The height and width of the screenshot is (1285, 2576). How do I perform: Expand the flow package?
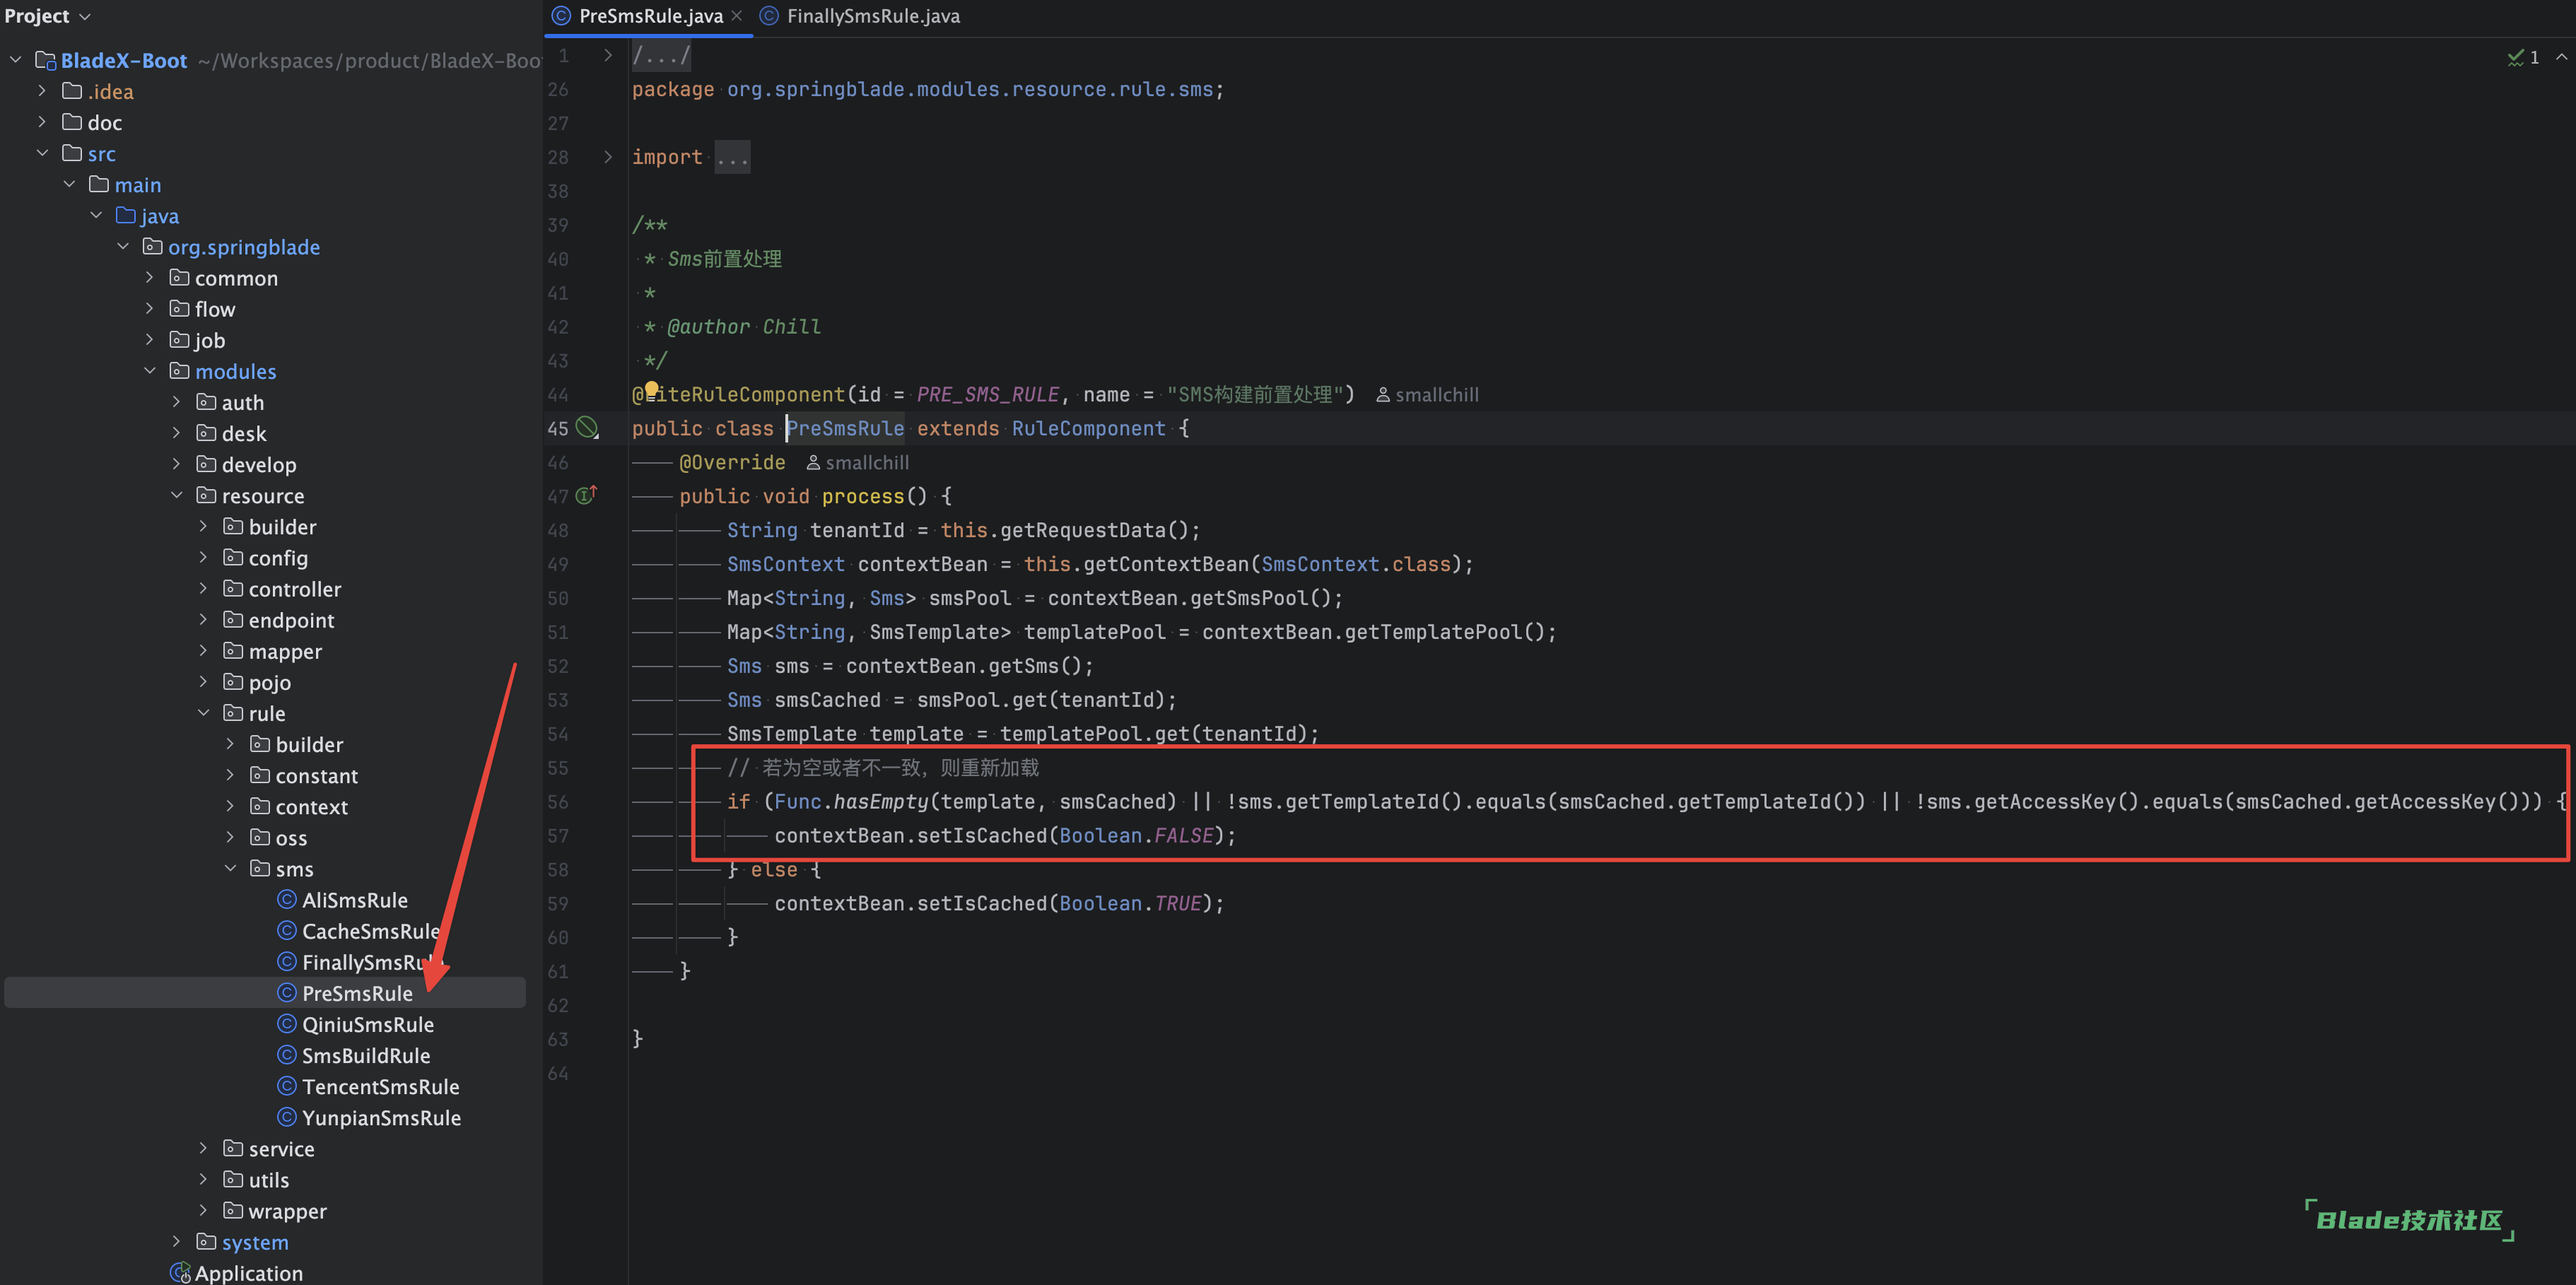[x=150, y=308]
